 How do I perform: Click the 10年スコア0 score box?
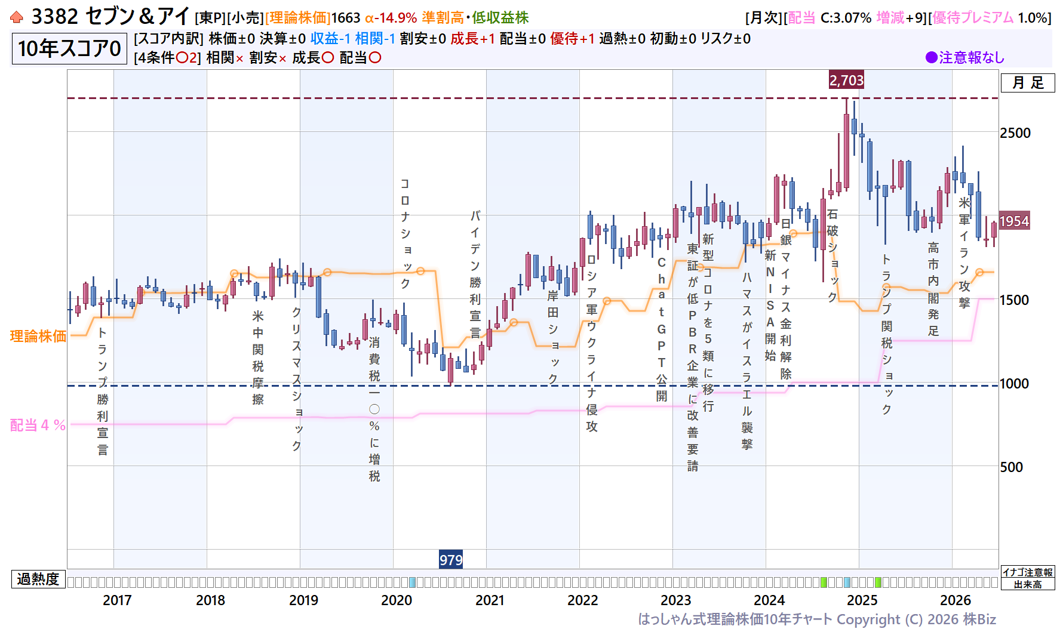tap(69, 48)
